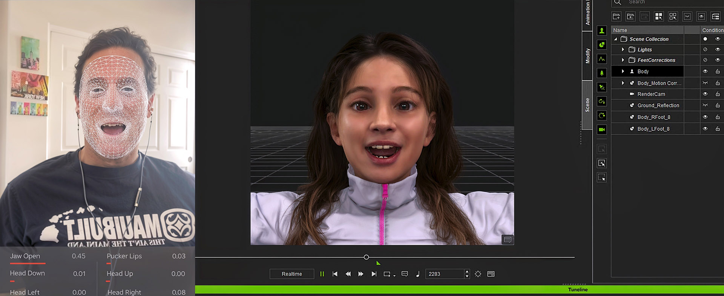This screenshot has width=724, height=296.
Task: Open the timeline panel icon beside settings
Action: coord(491,274)
